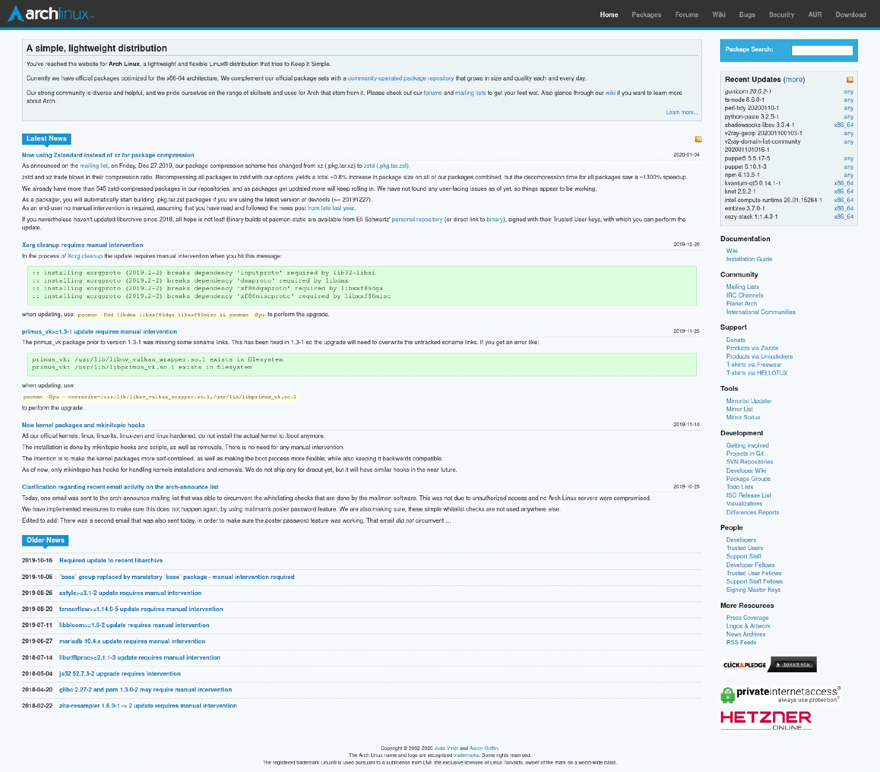Expand Recent Updates via the 'more' link
Image resolution: width=880 pixels, height=772 pixels.
point(794,80)
